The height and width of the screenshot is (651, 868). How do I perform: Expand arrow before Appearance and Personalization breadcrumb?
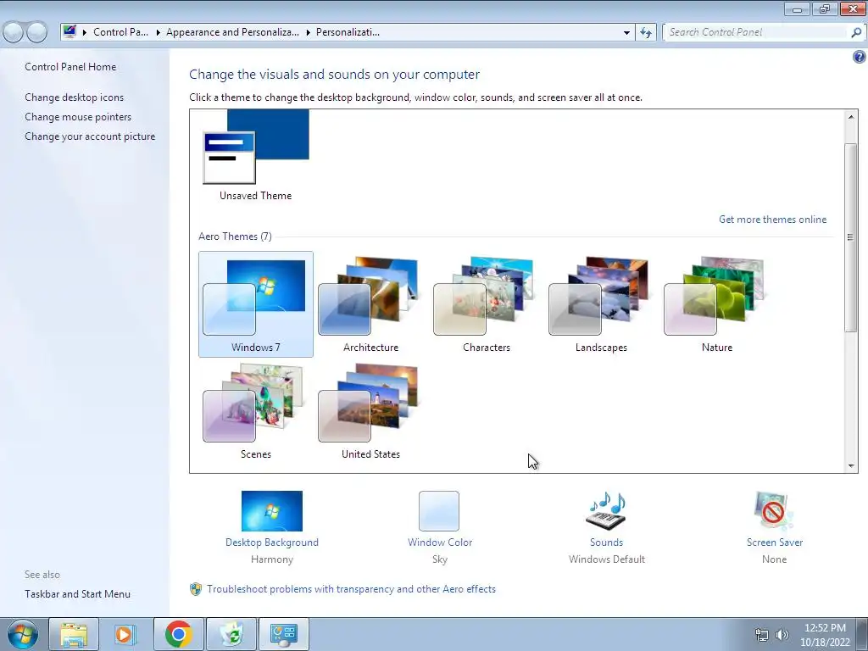[x=158, y=32]
